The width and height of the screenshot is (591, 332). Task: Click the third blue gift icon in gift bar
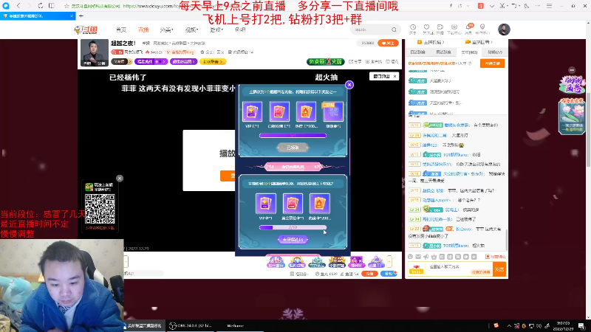tap(317, 262)
